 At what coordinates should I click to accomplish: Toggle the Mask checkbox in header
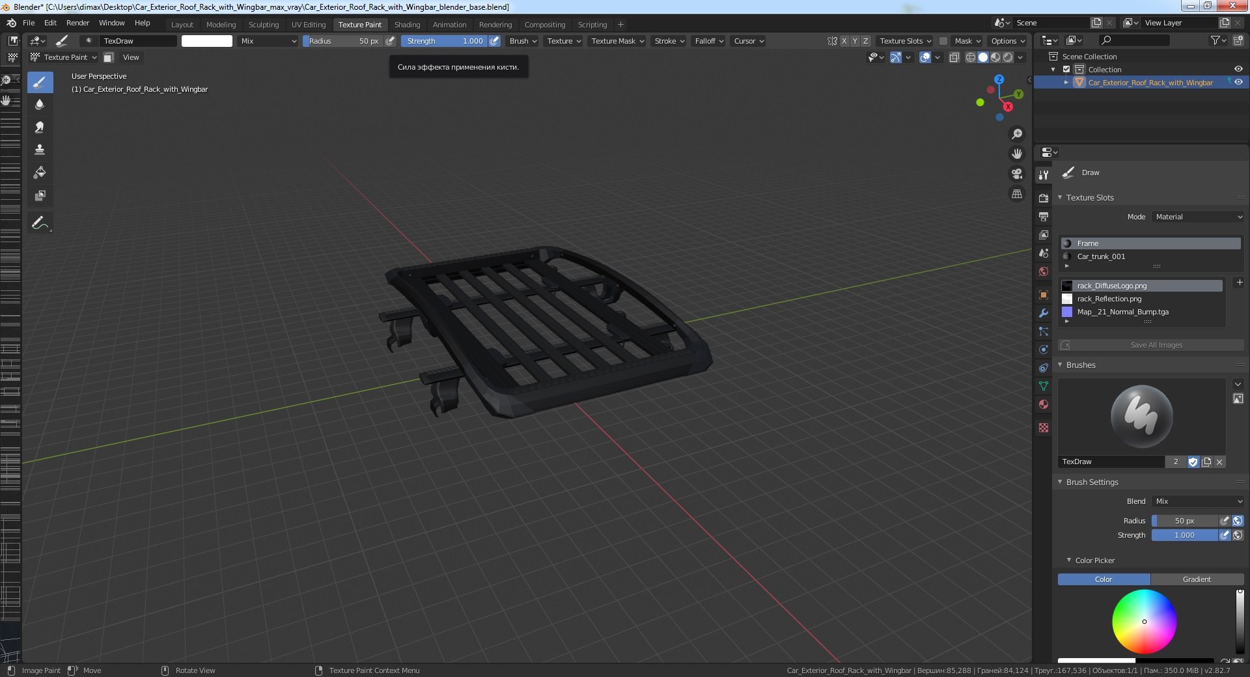943,41
